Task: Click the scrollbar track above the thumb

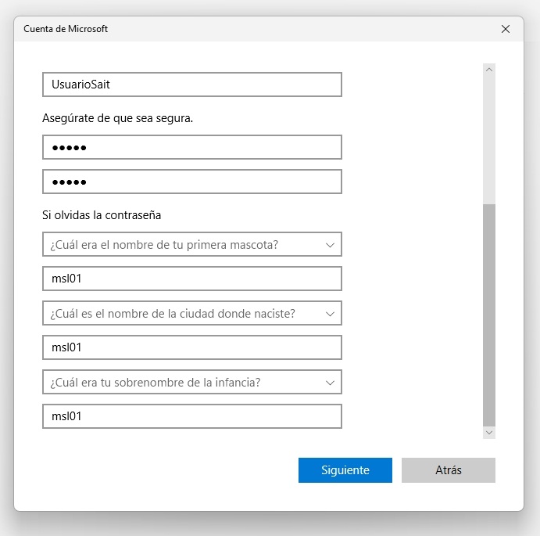Action: coord(489,141)
